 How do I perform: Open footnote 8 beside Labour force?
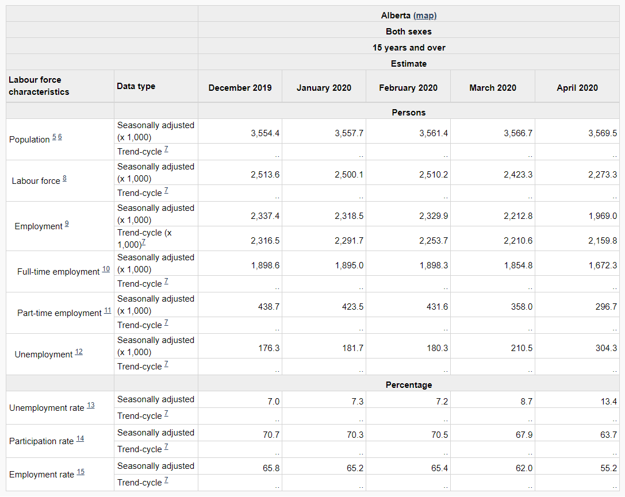(64, 179)
